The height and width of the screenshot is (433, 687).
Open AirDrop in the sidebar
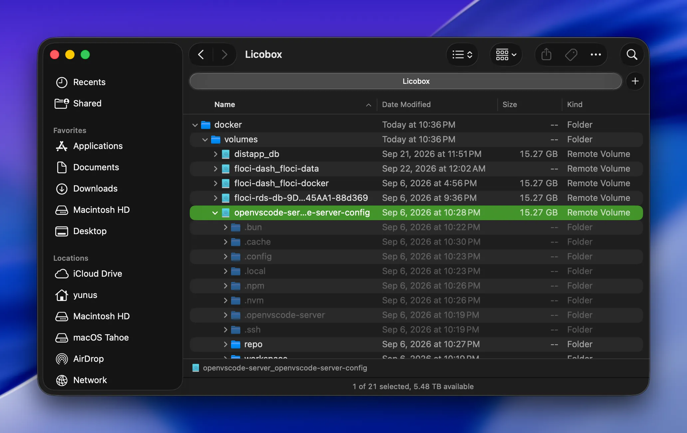80,359
